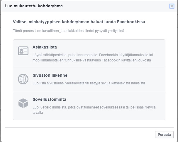Viewport: 178px width, 142px height.
Task: Click the Sovellustoiminta cube icon
Action: pos(23,103)
